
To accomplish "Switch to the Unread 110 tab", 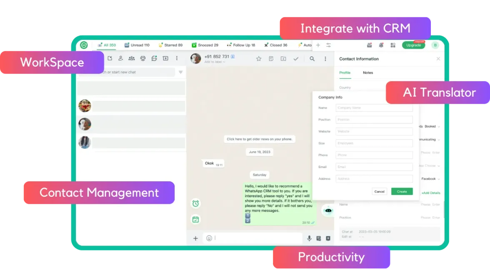I will pos(137,45).
